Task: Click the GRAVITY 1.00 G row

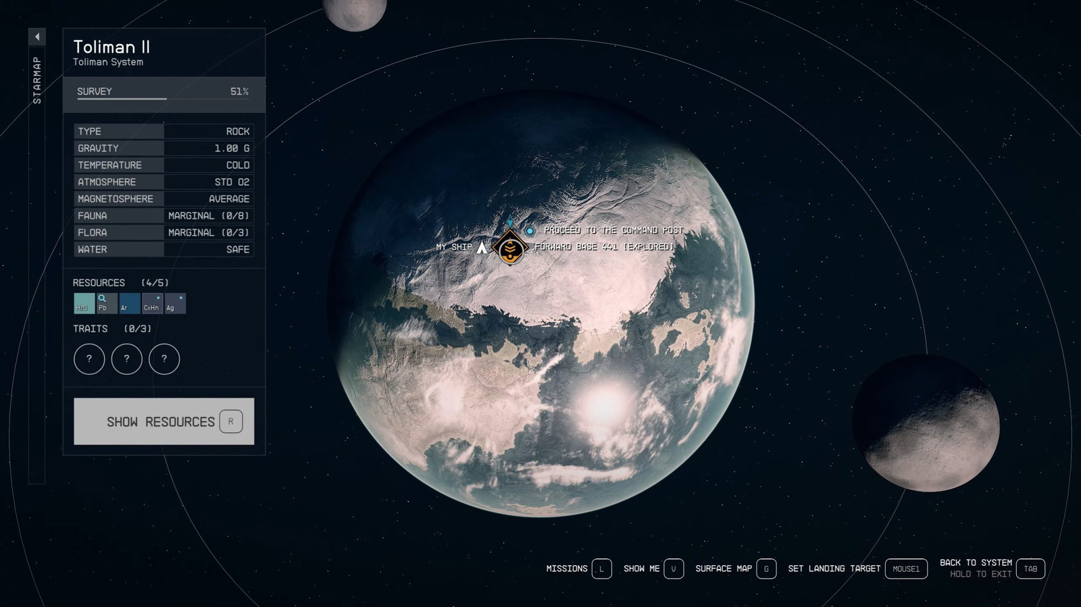Action: pos(164,148)
